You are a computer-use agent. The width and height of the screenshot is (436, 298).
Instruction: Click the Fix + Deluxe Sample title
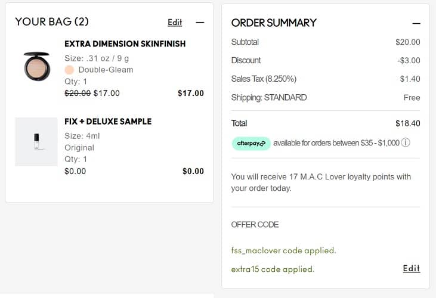(x=108, y=121)
